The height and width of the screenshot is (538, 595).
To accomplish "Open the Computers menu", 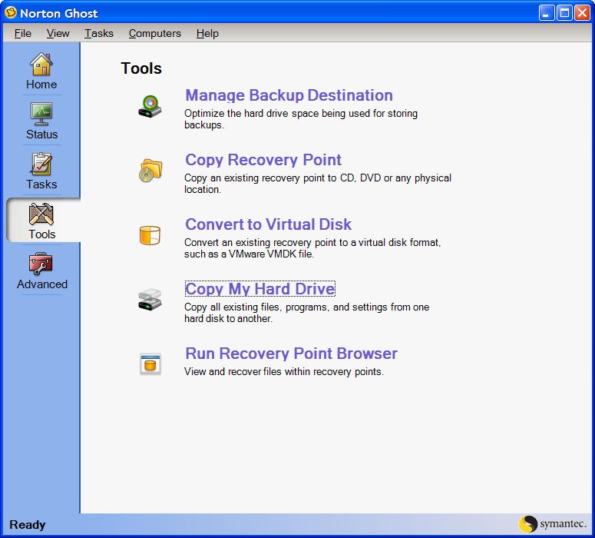I will pos(155,34).
